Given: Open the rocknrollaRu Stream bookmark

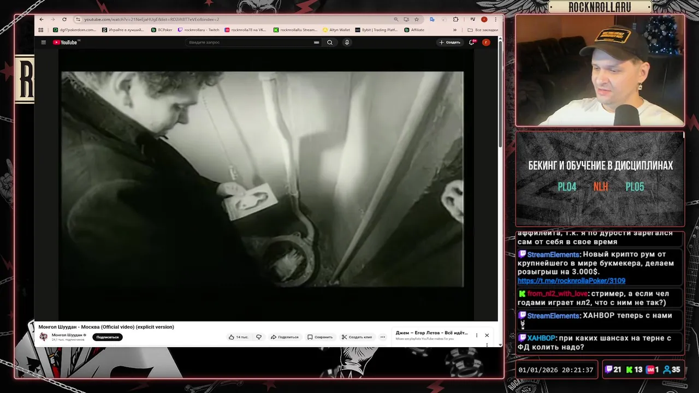Looking at the screenshot, I should [295, 30].
